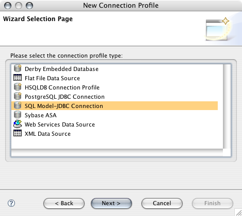Click the PostgreSQL JDBC Connection database icon

[x=18, y=96]
